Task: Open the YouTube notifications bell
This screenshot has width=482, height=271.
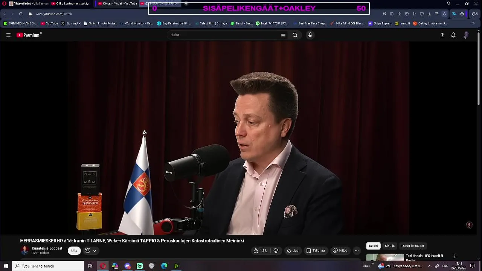Action: 453,35
